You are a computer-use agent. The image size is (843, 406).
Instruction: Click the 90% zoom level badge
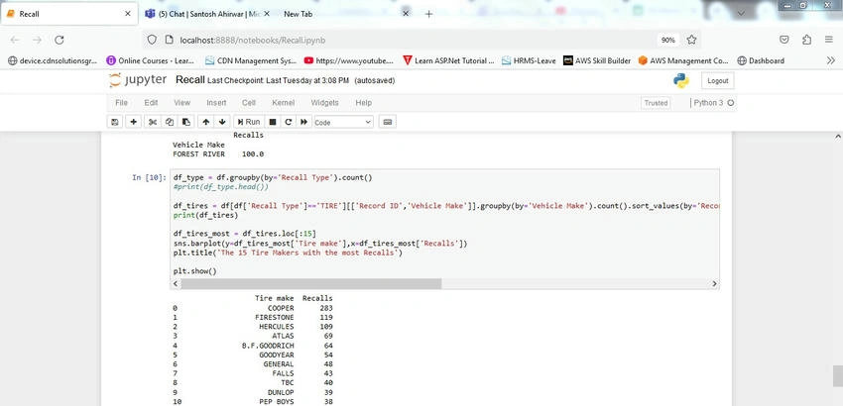667,40
